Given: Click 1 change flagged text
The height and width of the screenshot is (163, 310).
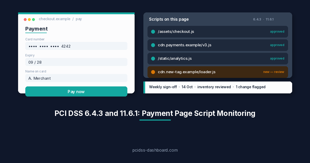Looking at the screenshot, I should click(251, 87).
